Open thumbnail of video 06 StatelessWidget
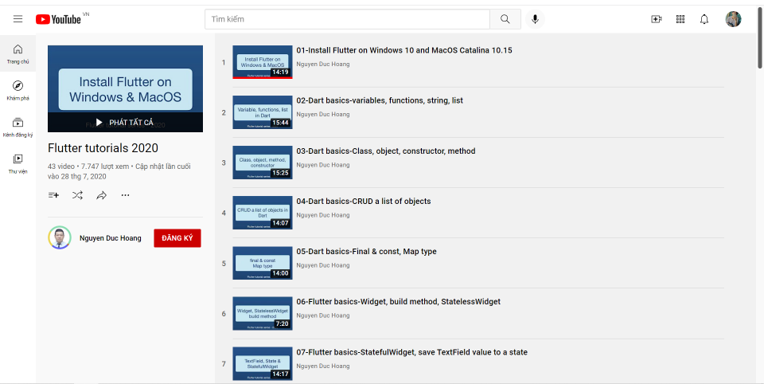 pyautogui.click(x=263, y=313)
